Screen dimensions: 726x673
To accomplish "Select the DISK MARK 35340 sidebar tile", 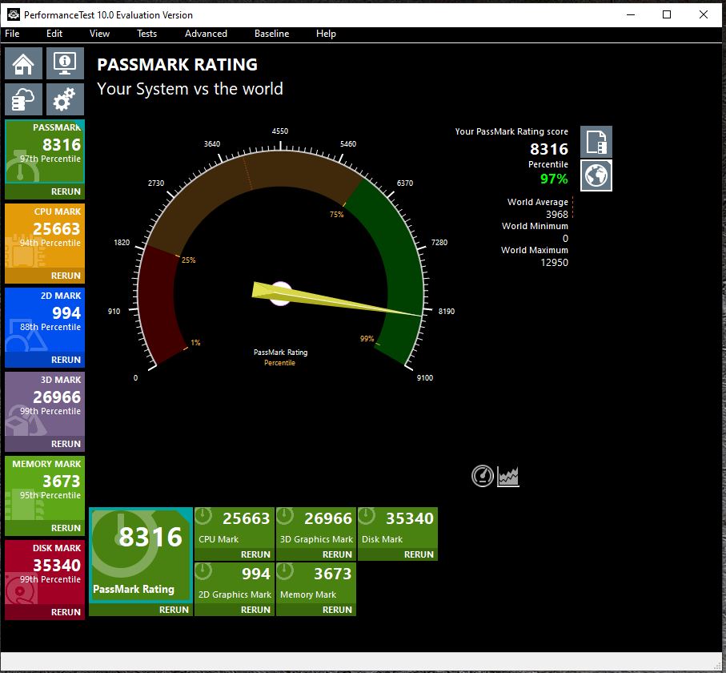I will click(x=45, y=572).
